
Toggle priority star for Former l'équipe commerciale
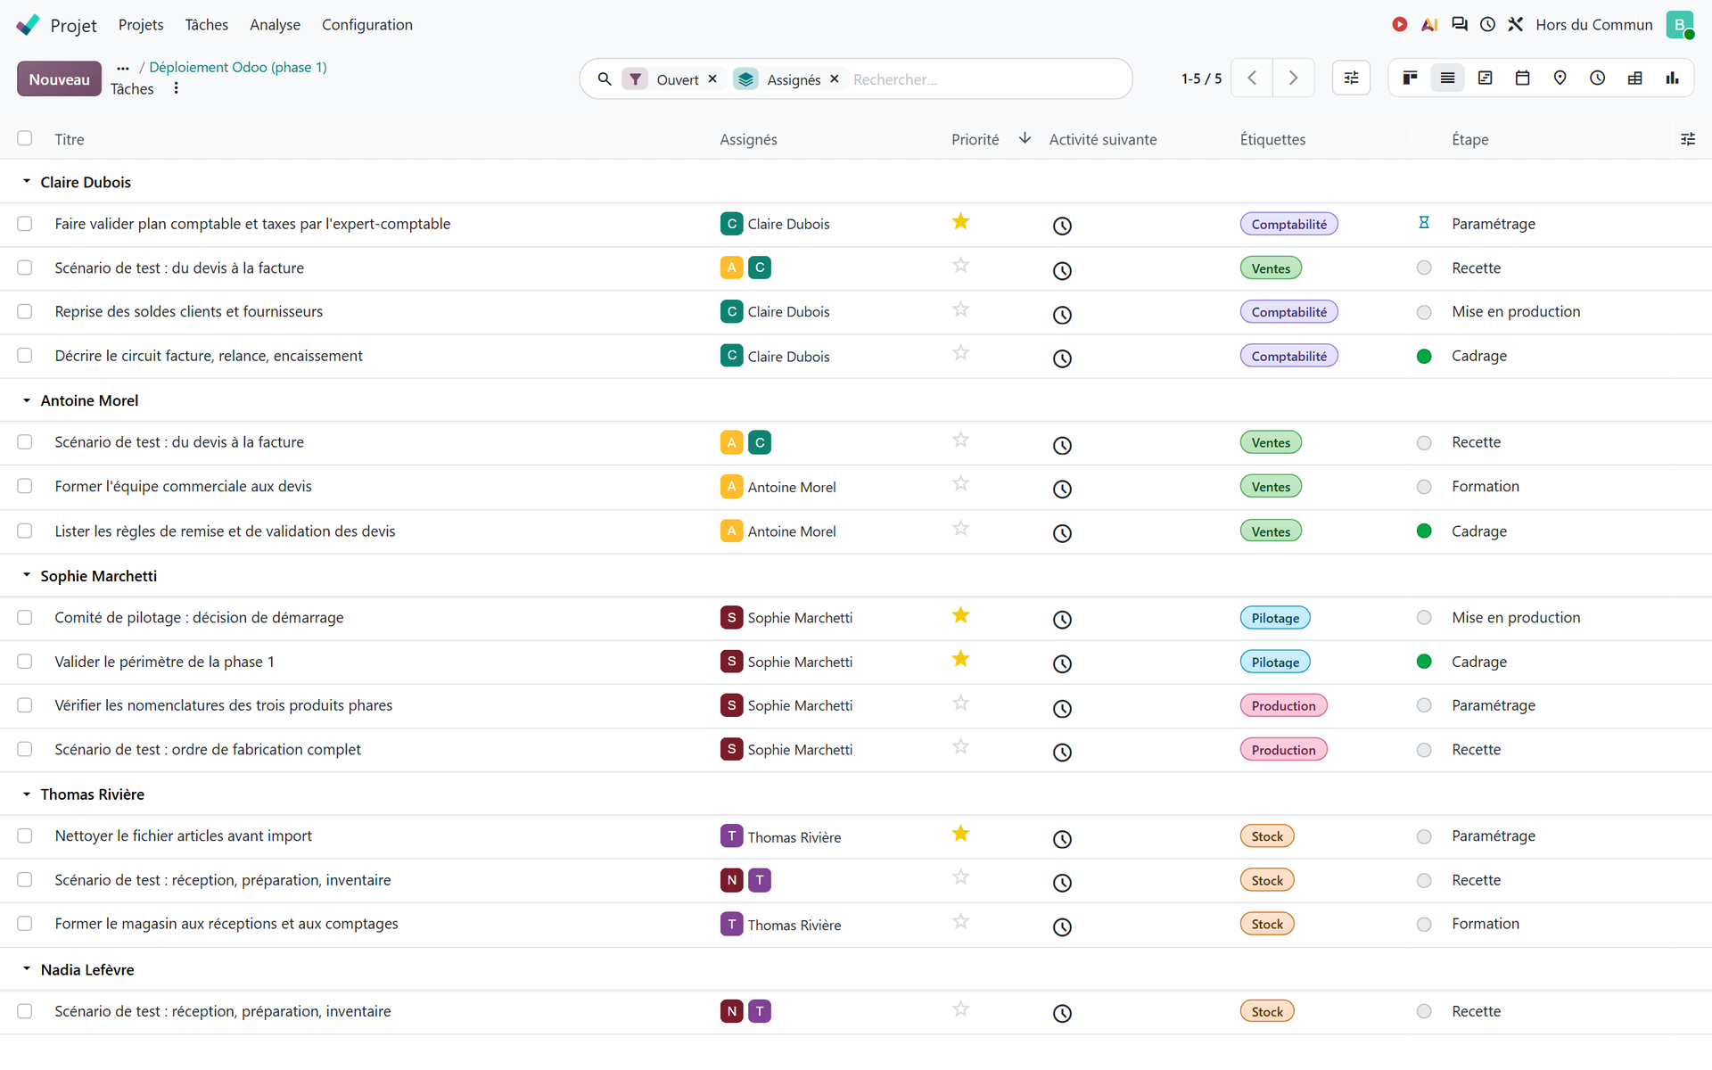(960, 484)
